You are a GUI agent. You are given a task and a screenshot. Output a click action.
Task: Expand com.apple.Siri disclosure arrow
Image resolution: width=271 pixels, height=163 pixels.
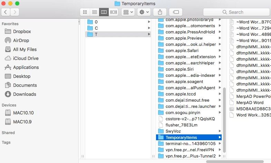(x=220, y=69)
